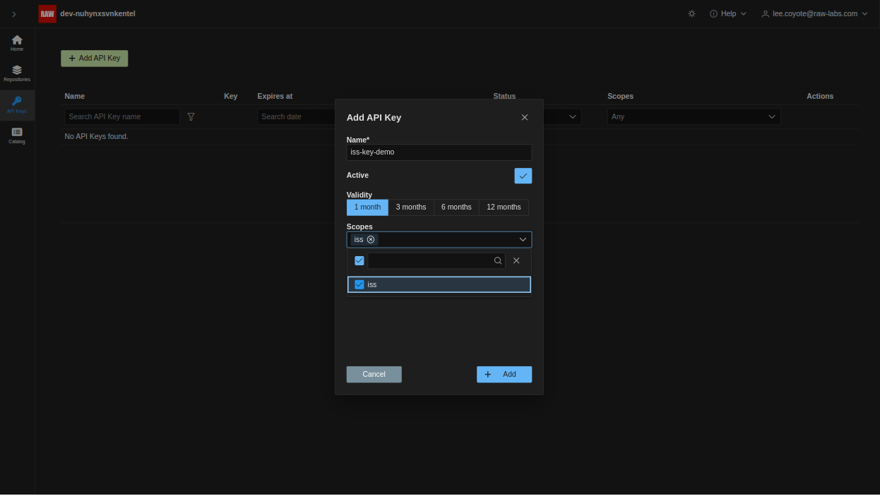Click the Search date field
The width and height of the screenshot is (880, 496).
pyautogui.click(x=296, y=116)
